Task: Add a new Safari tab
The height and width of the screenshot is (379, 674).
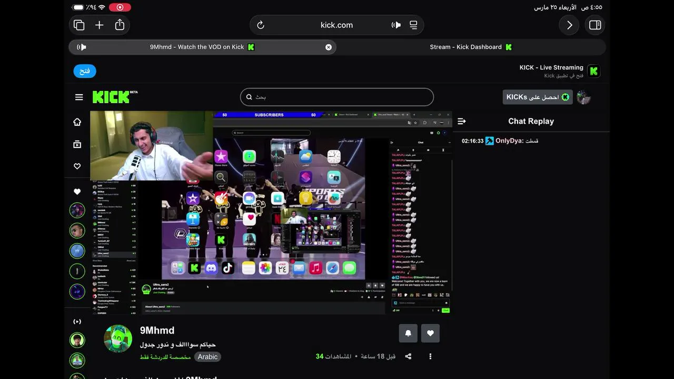Action: (99, 25)
